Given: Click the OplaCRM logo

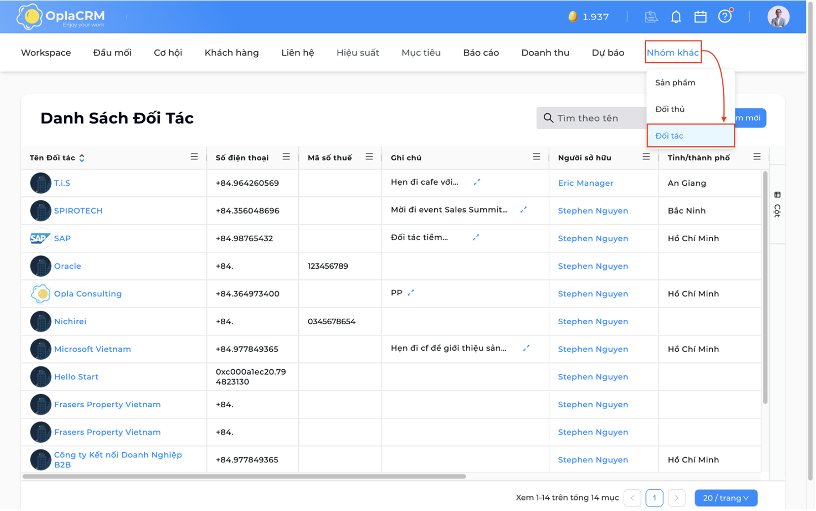Looking at the screenshot, I should coord(61,17).
